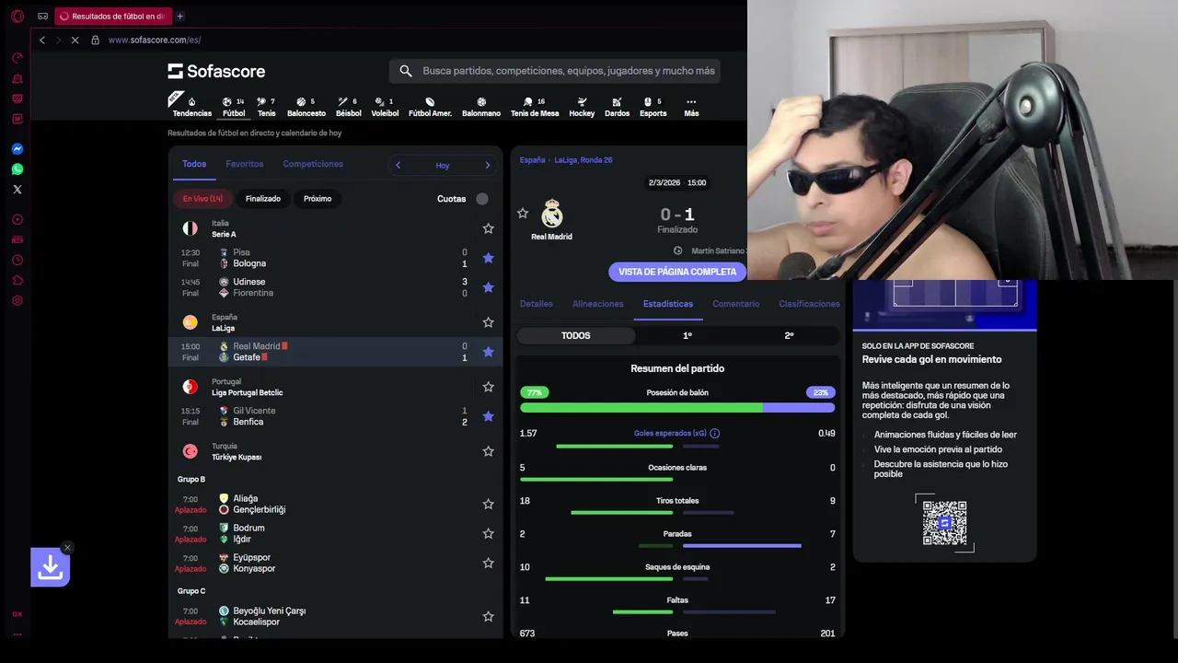This screenshot has height=663, width=1178.
Task: Open browsing history clock icon
Action: pos(17,261)
